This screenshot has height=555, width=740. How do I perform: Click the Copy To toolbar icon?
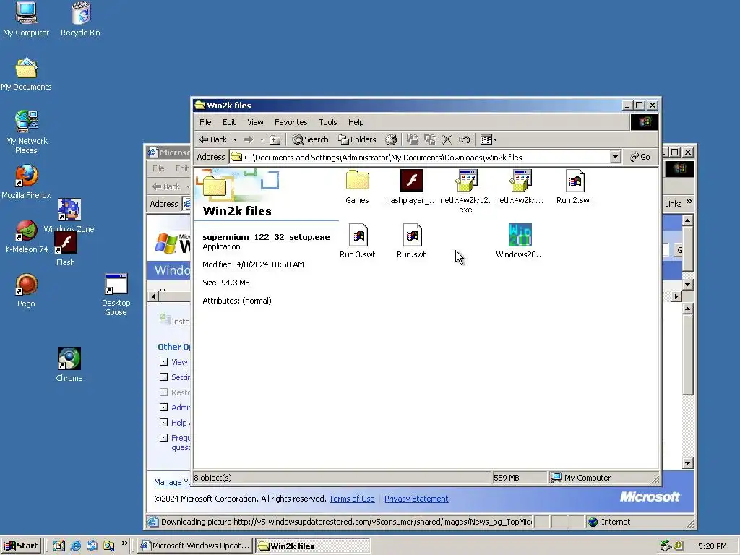pos(429,139)
